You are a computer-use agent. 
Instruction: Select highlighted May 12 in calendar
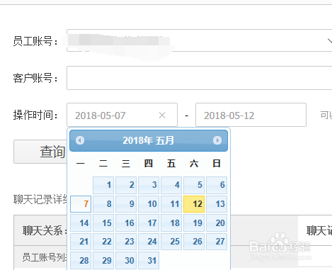pyautogui.click(x=194, y=204)
